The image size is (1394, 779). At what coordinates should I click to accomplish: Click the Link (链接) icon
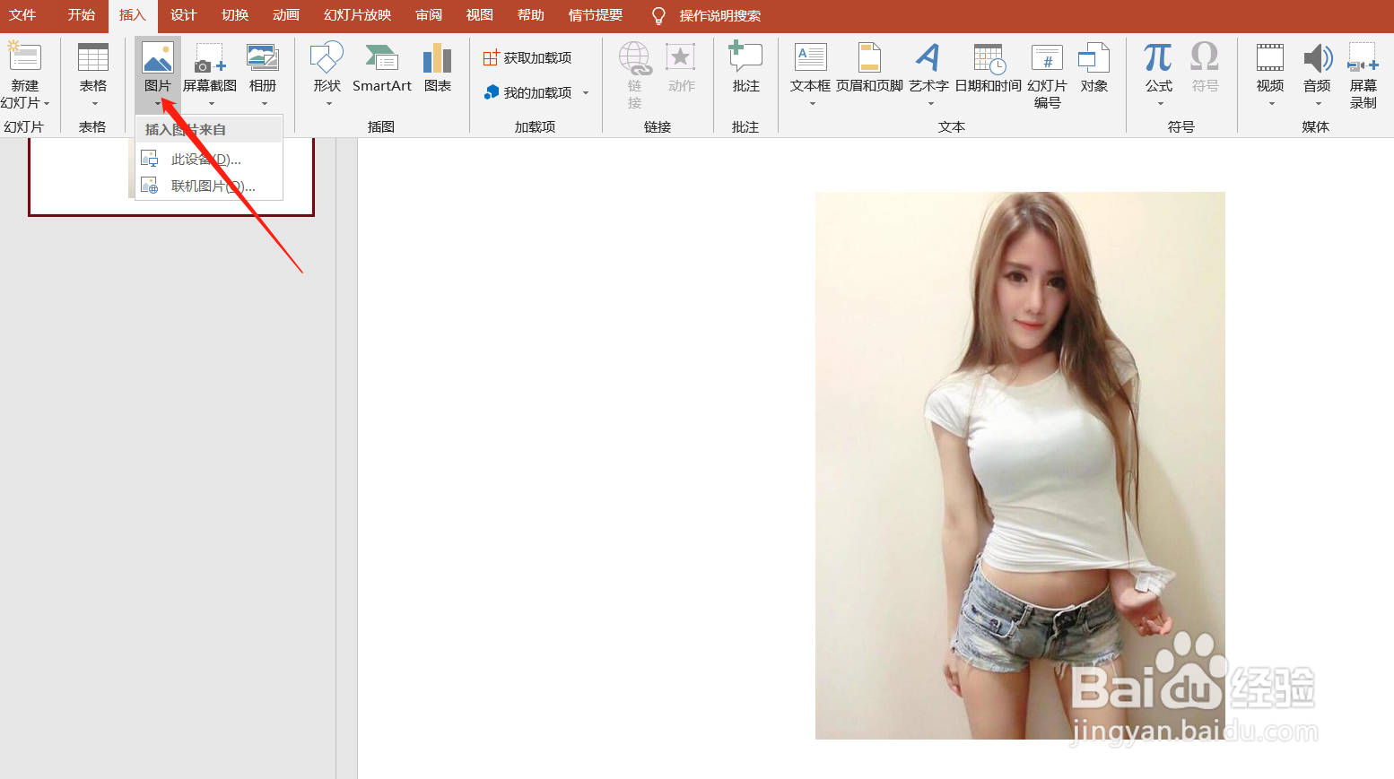click(635, 57)
